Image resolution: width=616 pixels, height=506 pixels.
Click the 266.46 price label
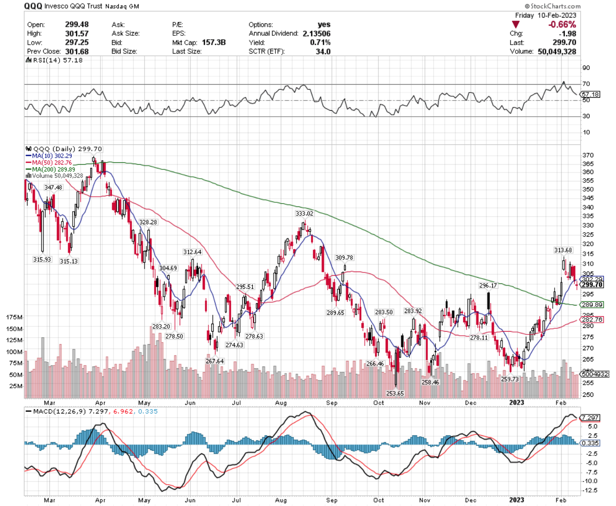[375, 364]
